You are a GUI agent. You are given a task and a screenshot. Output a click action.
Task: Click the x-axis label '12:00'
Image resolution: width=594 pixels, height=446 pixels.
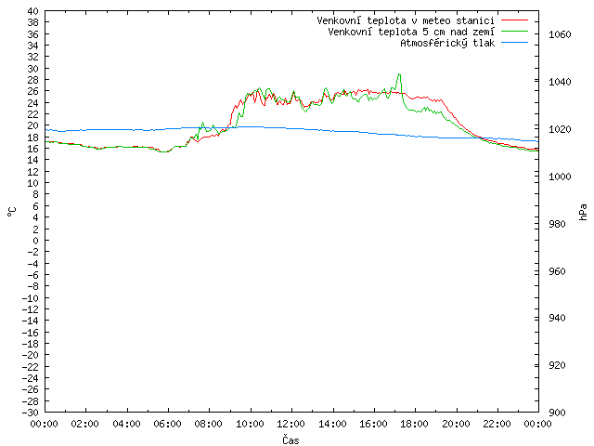[x=291, y=424]
